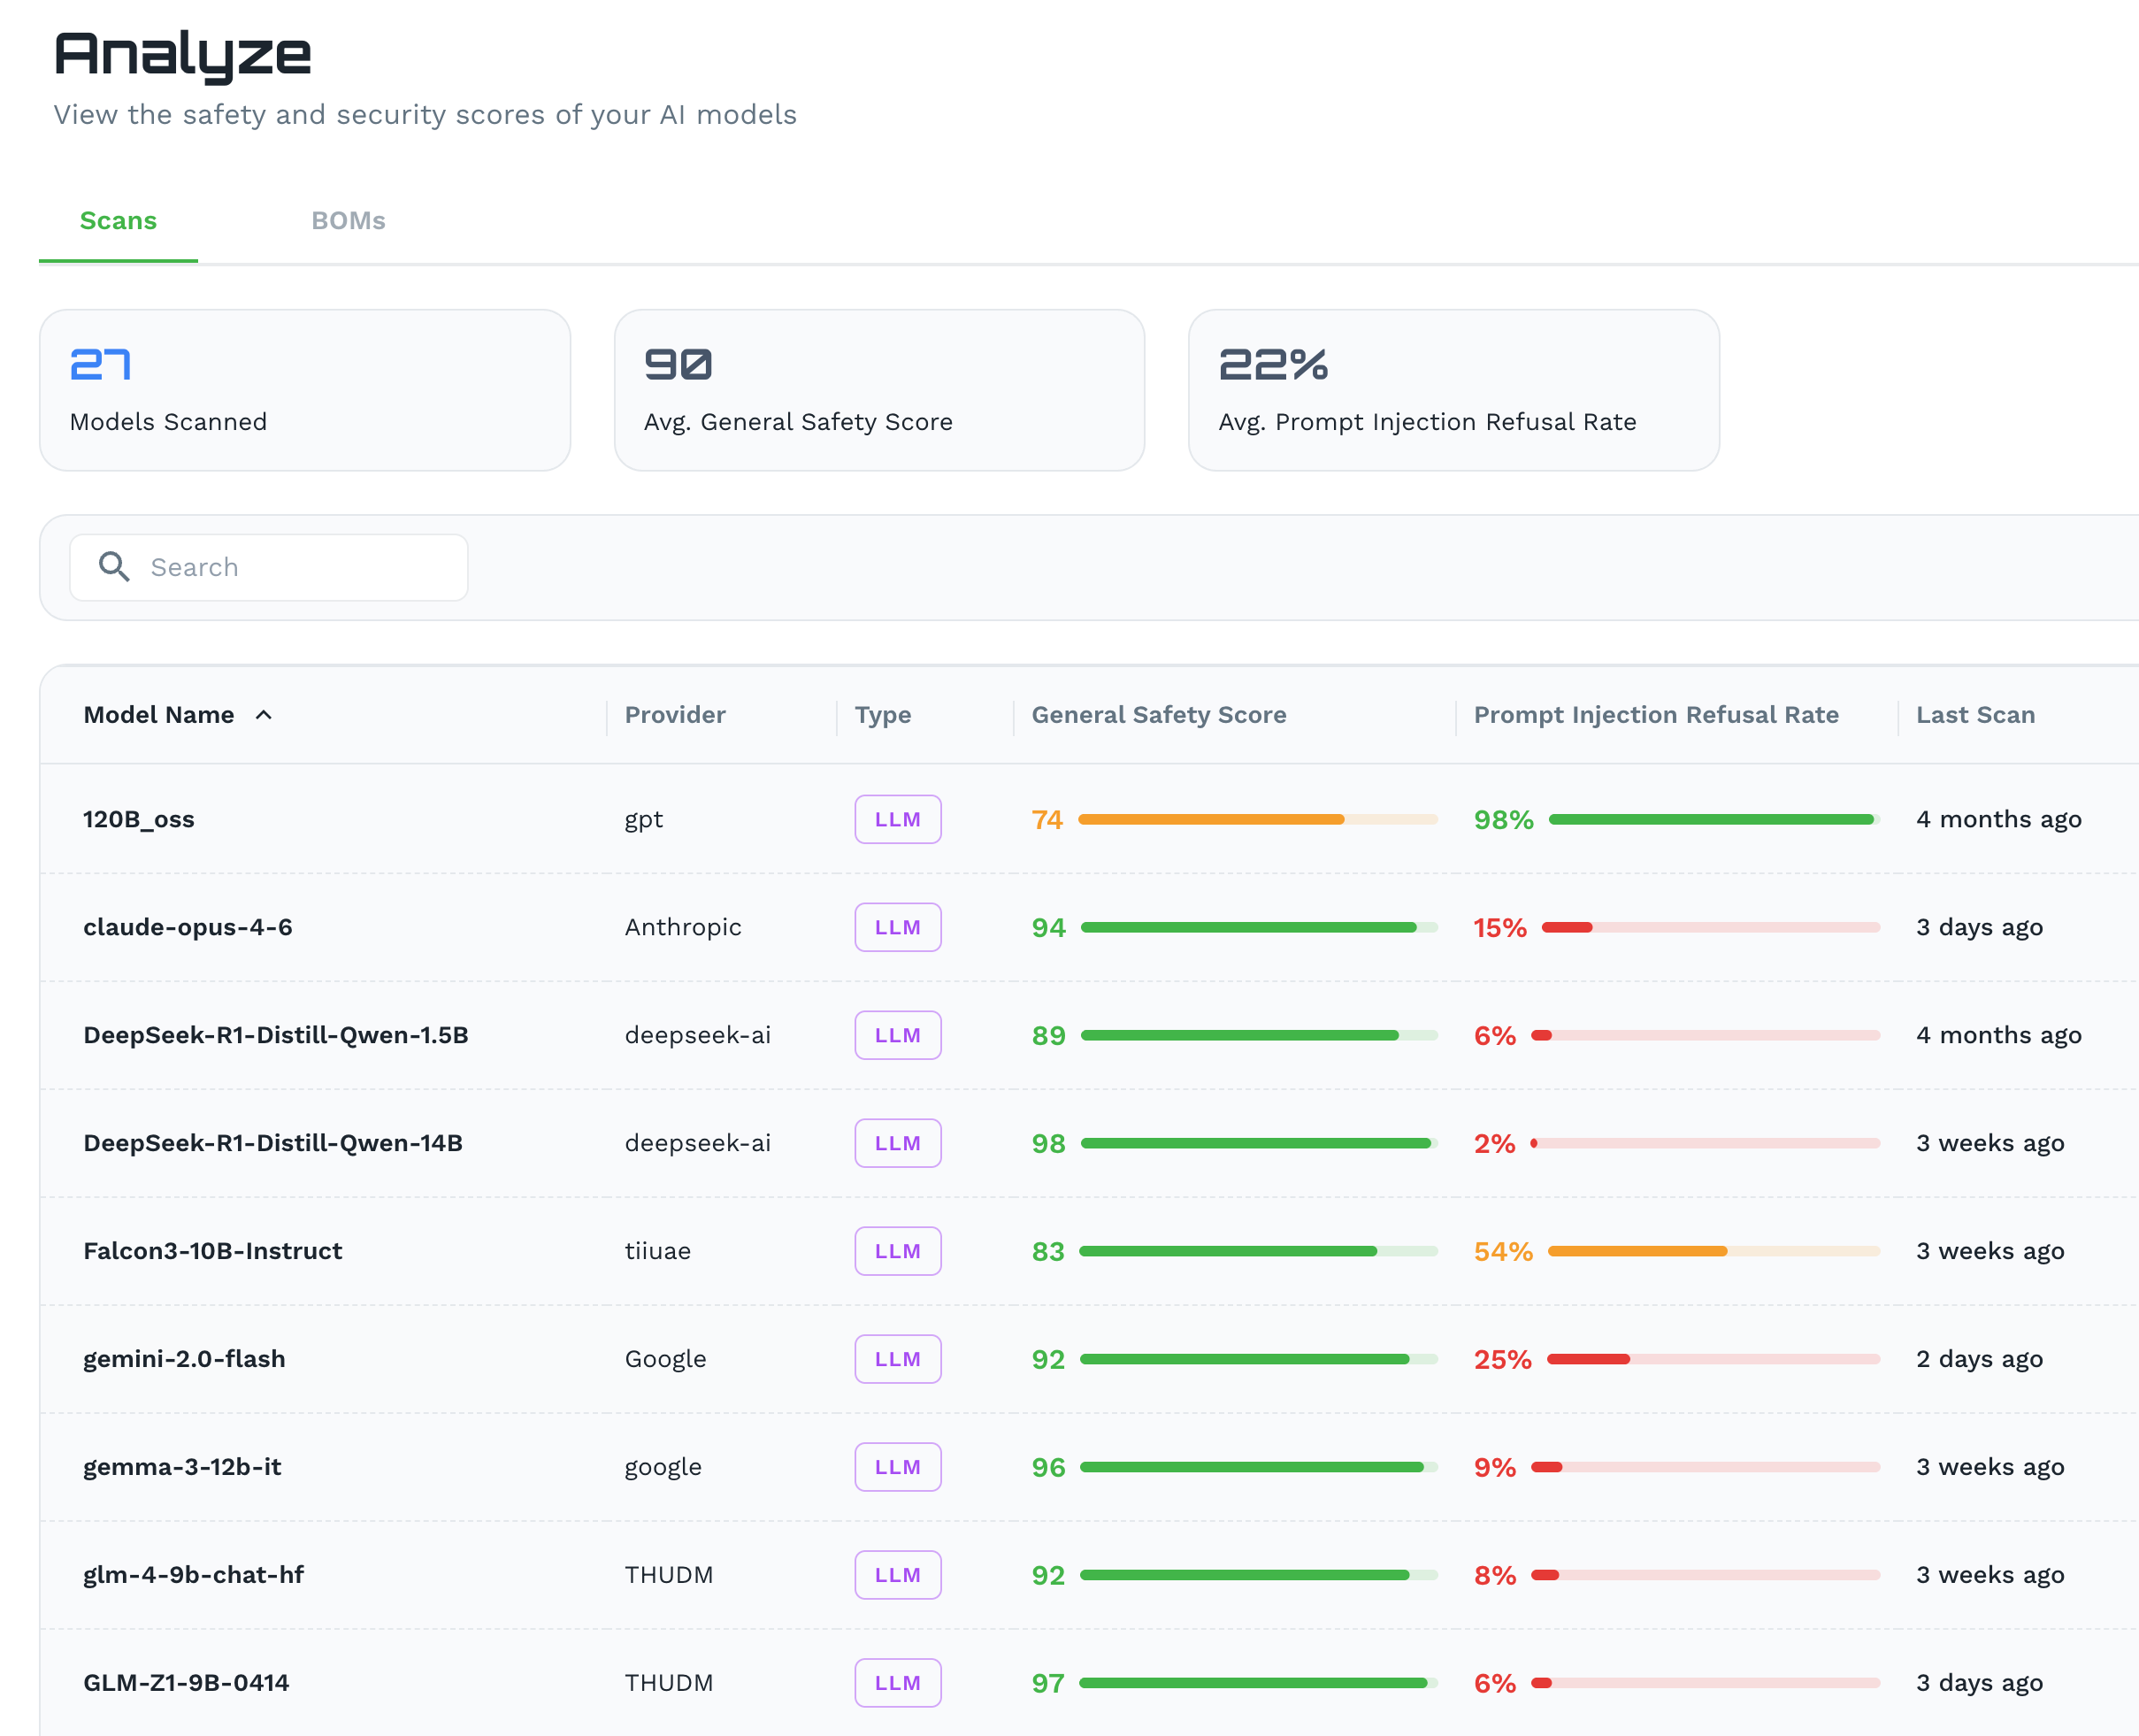The height and width of the screenshot is (1736, 2139).
Task: Sort by General Safety Score column
Action: (x=1157, y=715)
